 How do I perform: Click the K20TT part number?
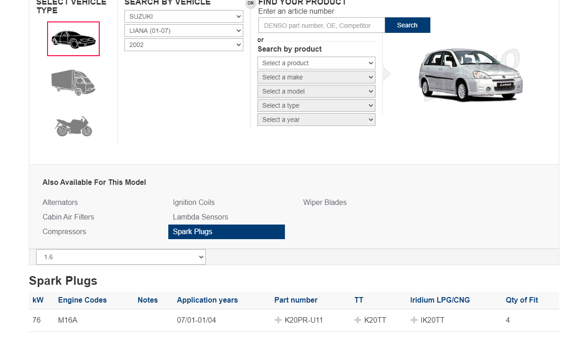pyautogui.click(x=375, y=320)
